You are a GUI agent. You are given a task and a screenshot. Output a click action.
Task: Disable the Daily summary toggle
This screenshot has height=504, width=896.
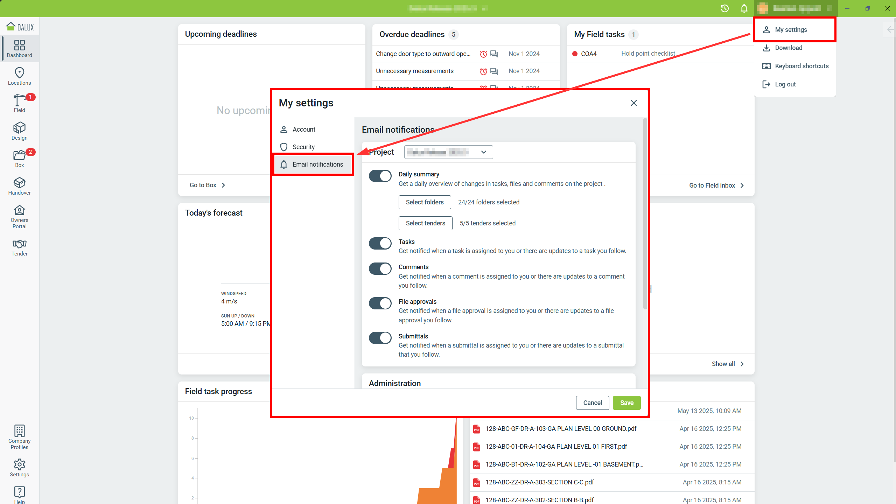point(380,176)
